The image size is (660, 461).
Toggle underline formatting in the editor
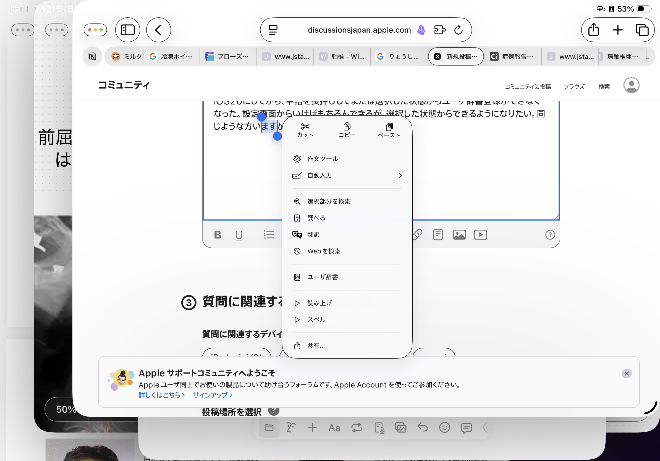[239, 235]
